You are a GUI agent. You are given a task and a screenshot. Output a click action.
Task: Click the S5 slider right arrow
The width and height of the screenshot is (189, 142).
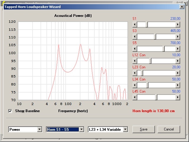[178, 49]
